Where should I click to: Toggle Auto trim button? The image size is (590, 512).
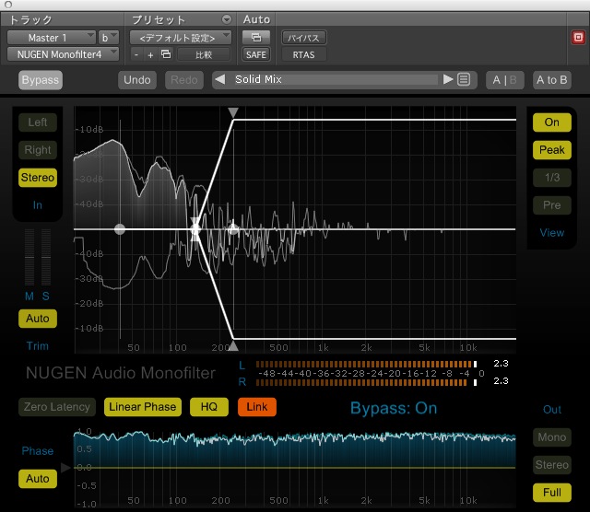(38, 319)
